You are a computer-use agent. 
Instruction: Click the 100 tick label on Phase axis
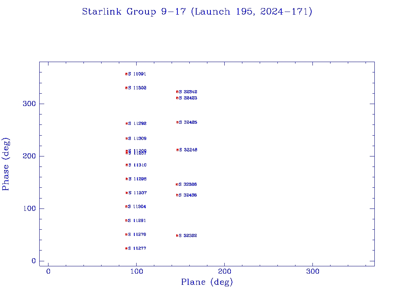(x=29, y=209)
